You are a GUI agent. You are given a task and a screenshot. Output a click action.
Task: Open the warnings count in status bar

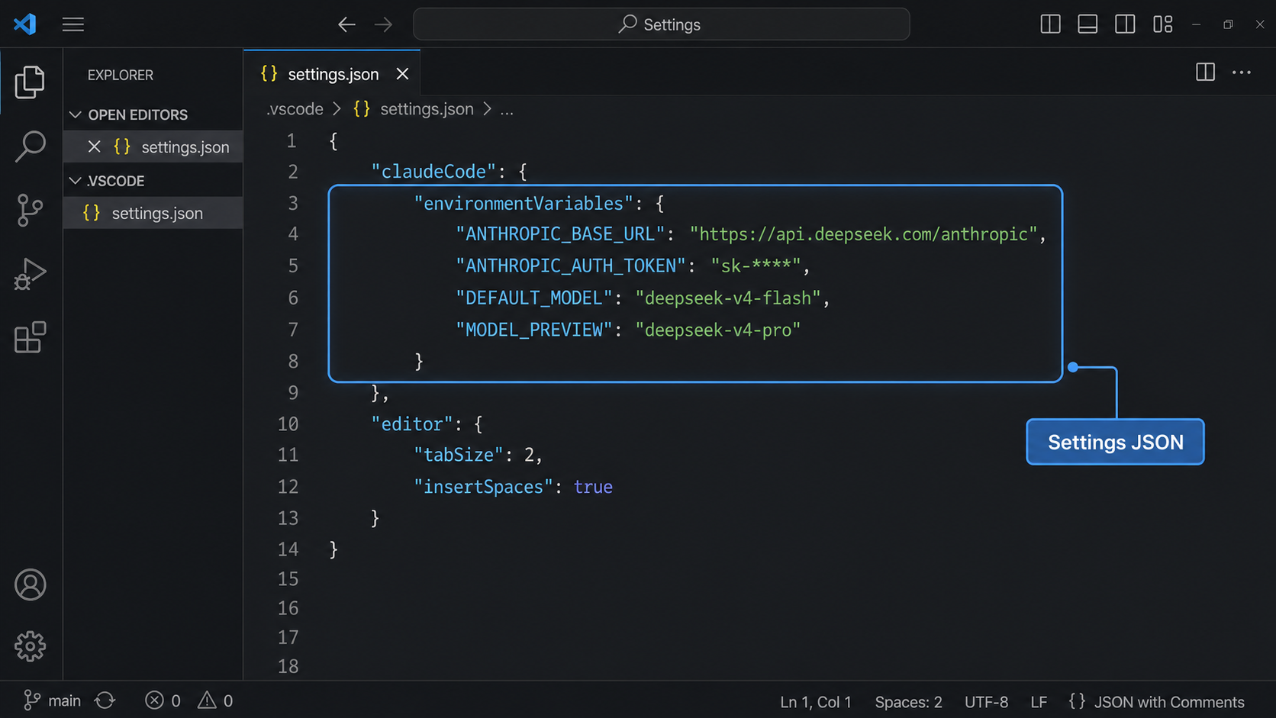click(x=215, y=700)
